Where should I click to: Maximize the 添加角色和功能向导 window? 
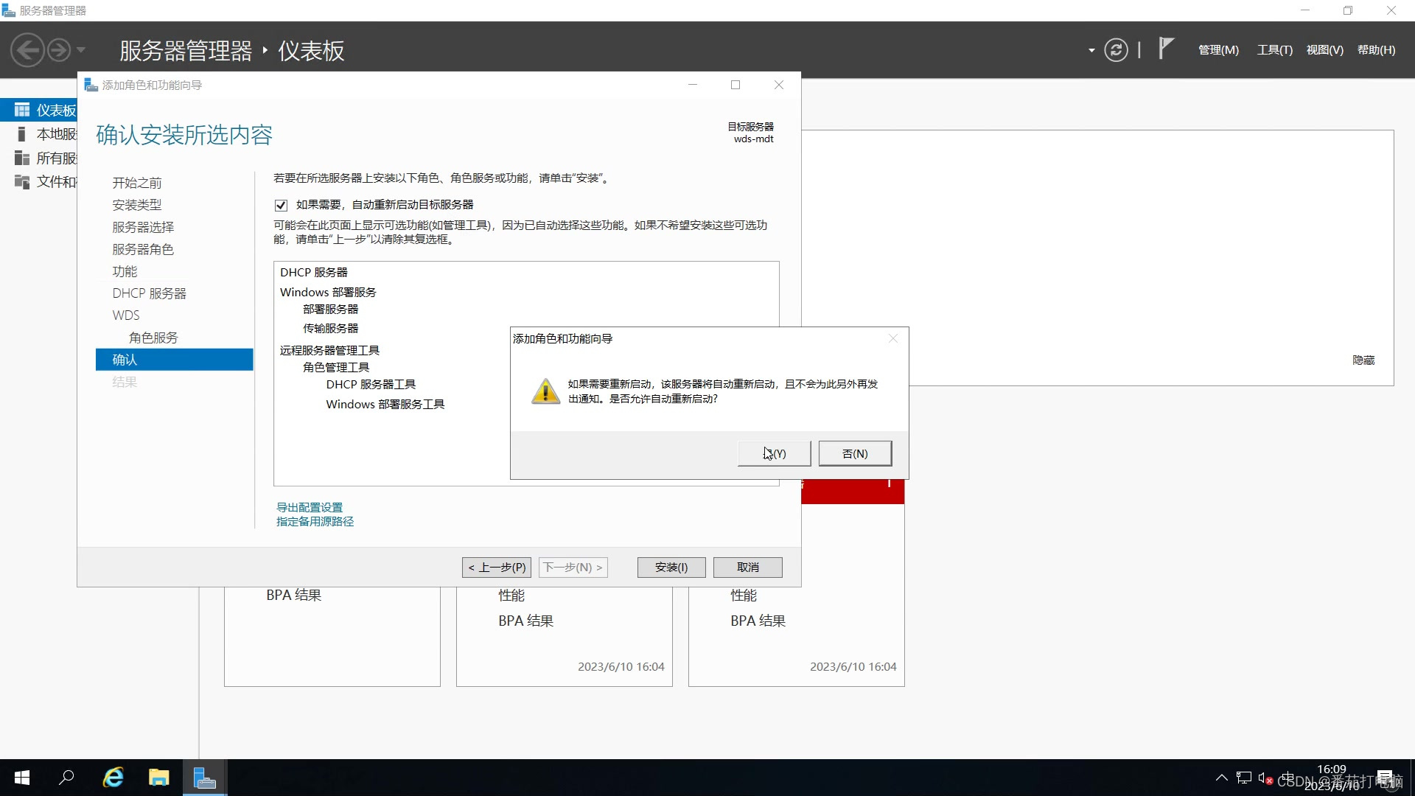[736, 85]
